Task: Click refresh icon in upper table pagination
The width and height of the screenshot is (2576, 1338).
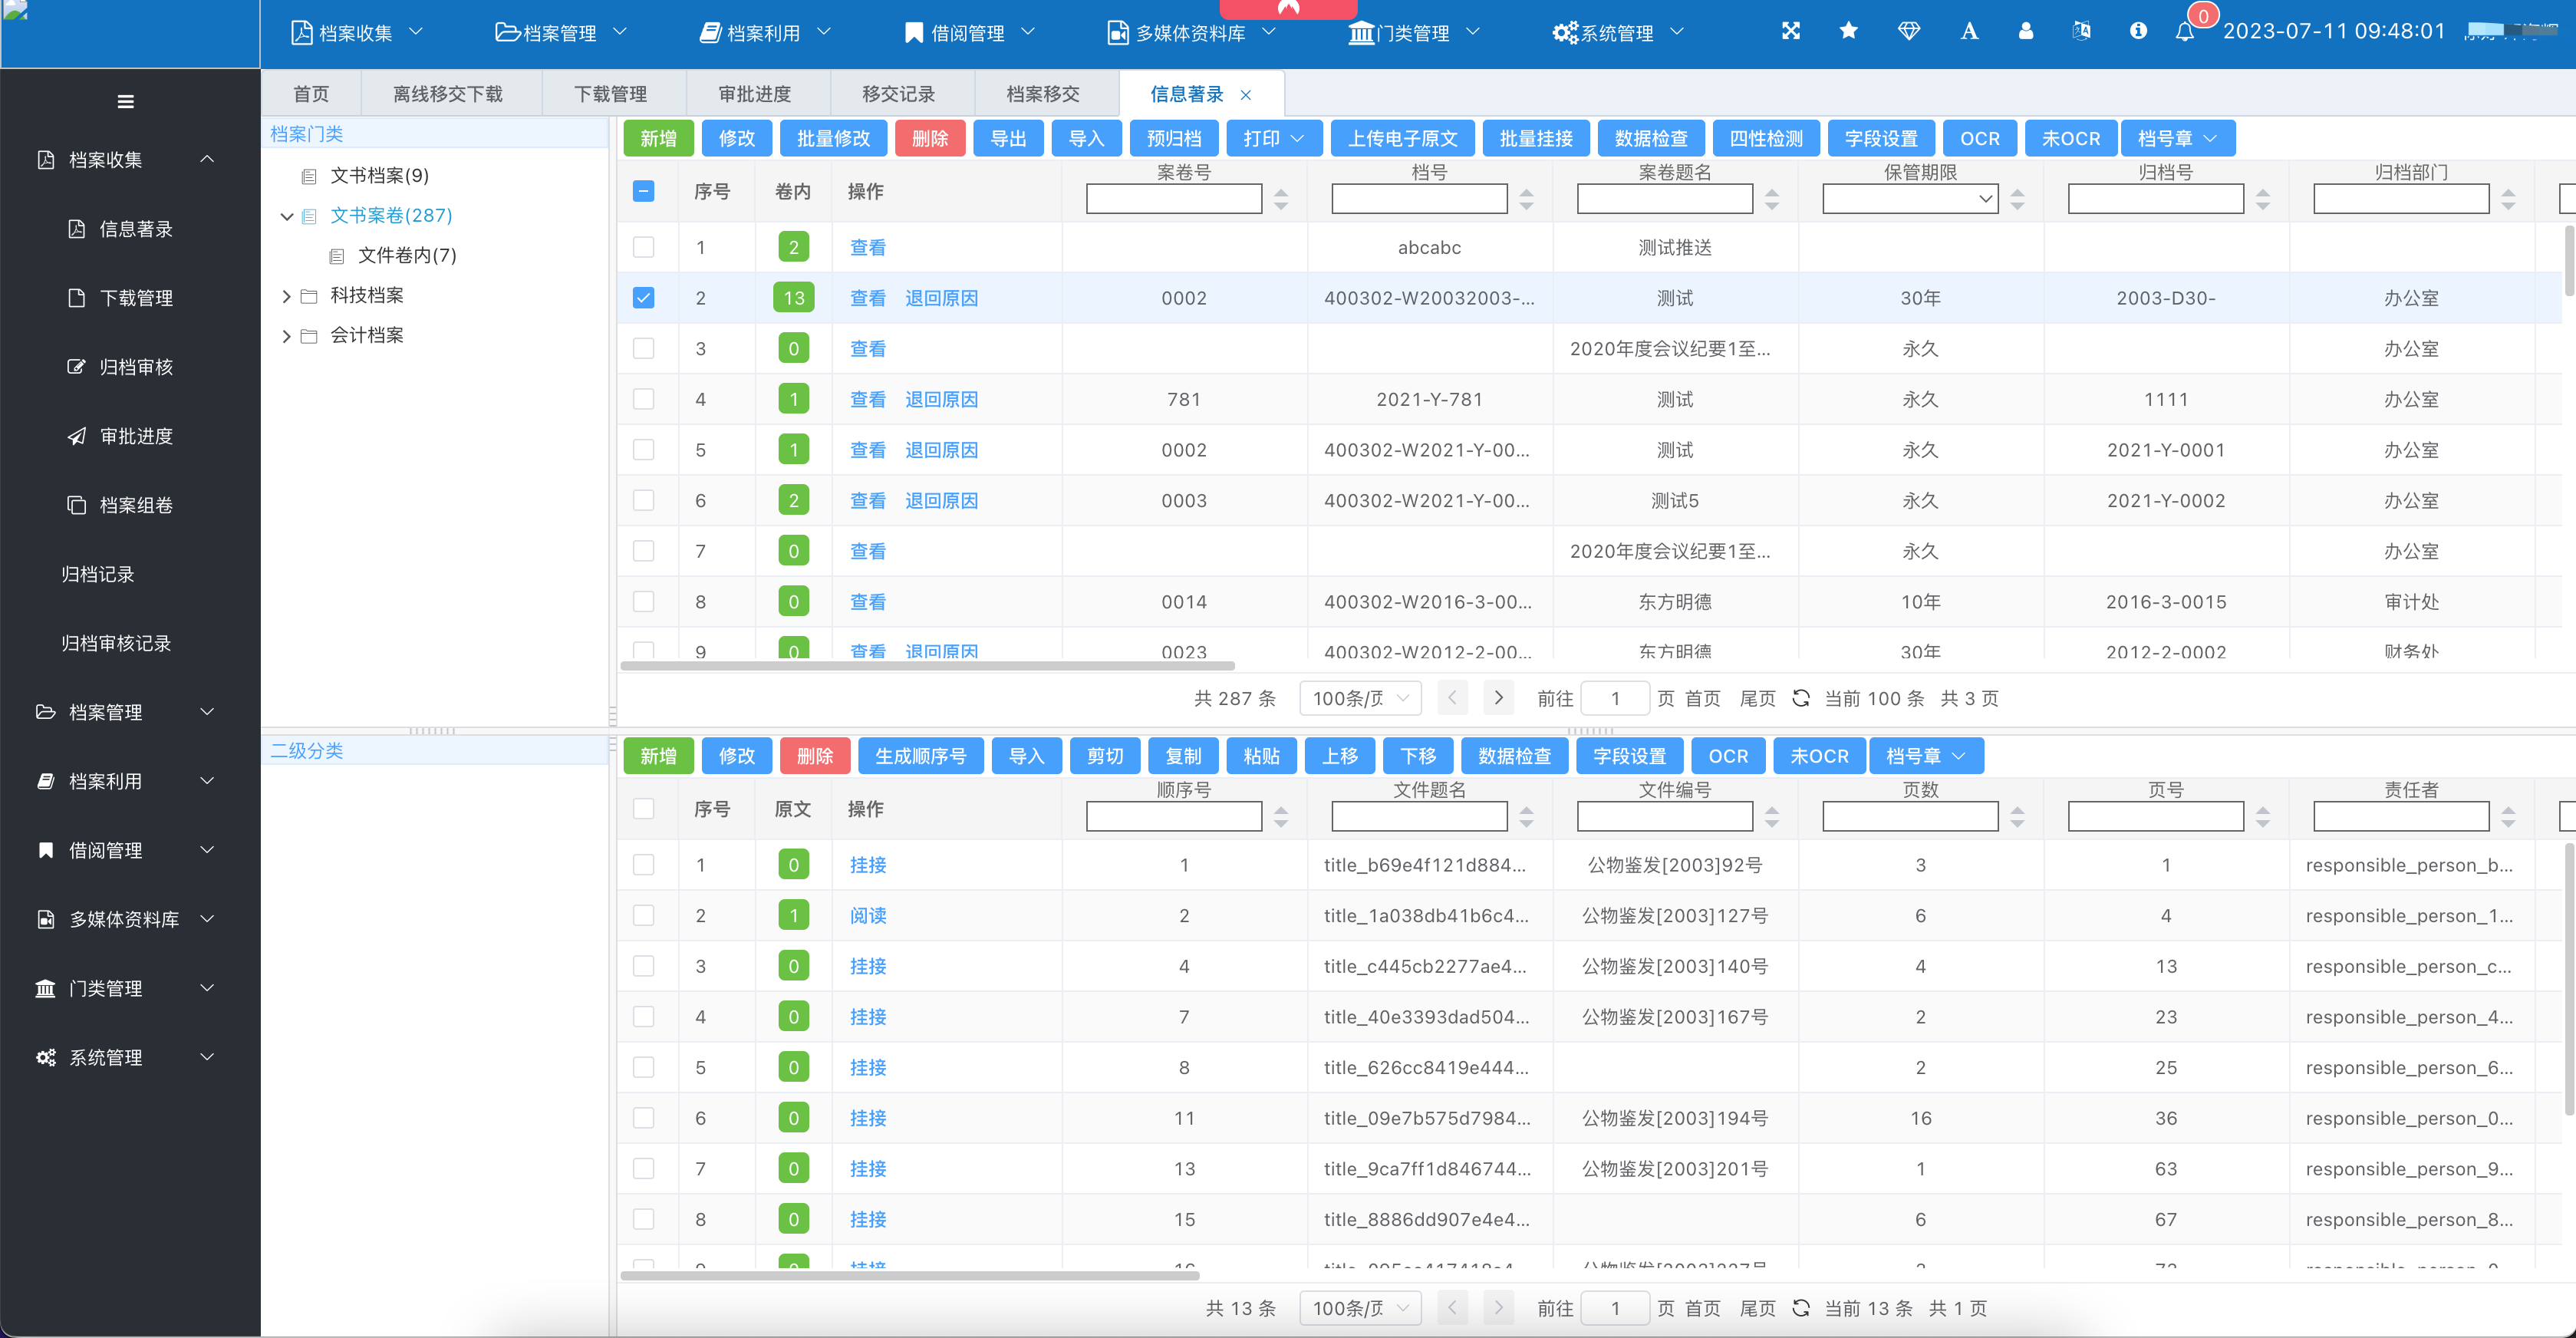Action: coord(1801,698)
